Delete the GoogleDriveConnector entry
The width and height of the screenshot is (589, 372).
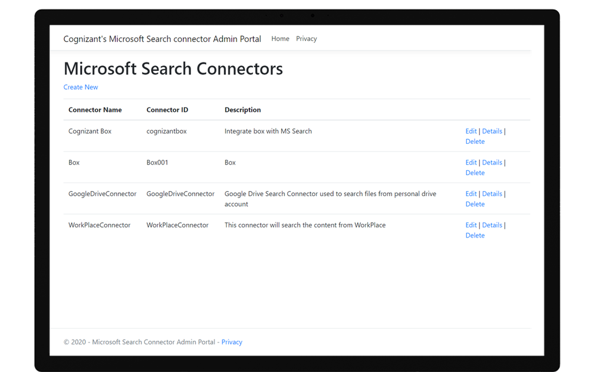click(x=475, y=204)
